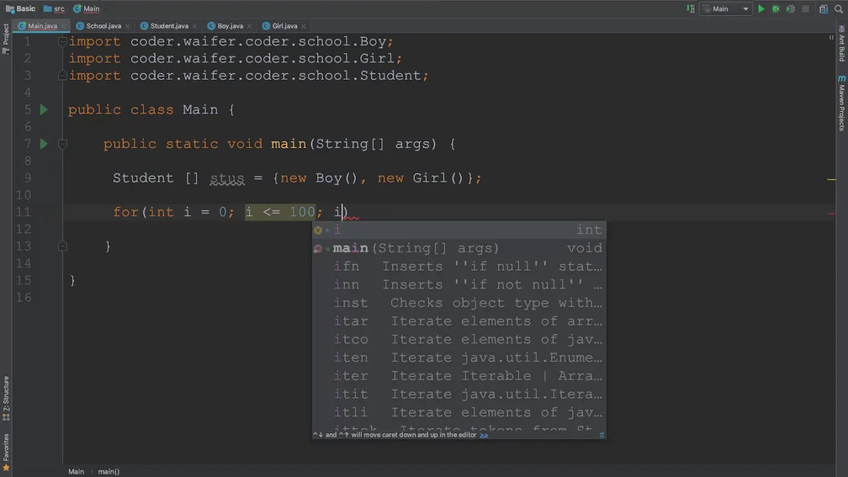Run the Main configuration
The height and width of the screenshot is (477, 848).
click(x=761, y=9)
